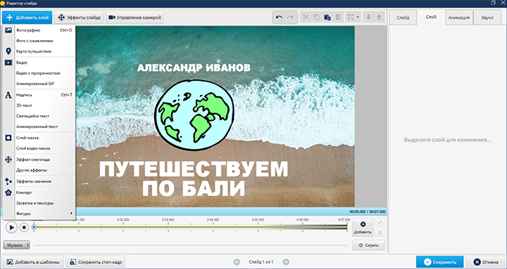507x269 pixels.
Task: Click Сохранить стоп-кадр button
Action: point(95,262)
